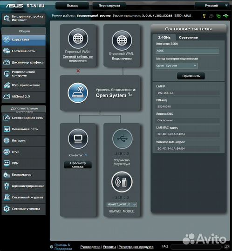This screenshot has width=232, height=251.
Task: Click the Вторичный WAN globe icon
Action: point(122,40)
